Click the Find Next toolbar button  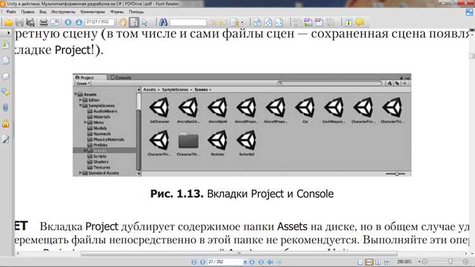coord(224,22)
